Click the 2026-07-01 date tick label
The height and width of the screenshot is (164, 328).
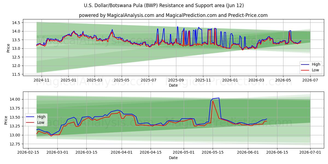click(x=310, y=153)
